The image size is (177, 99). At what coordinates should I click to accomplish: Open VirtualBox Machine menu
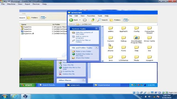point(11,4)
